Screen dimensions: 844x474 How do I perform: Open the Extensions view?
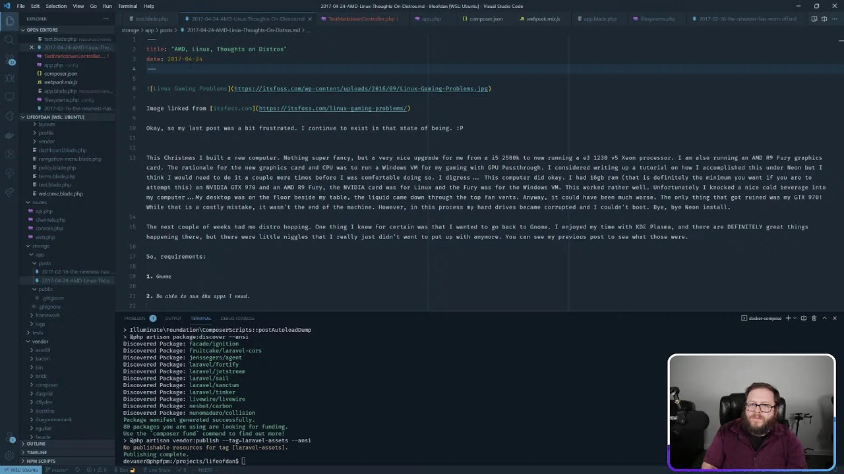pyautogui.click(x=9, y=117)
